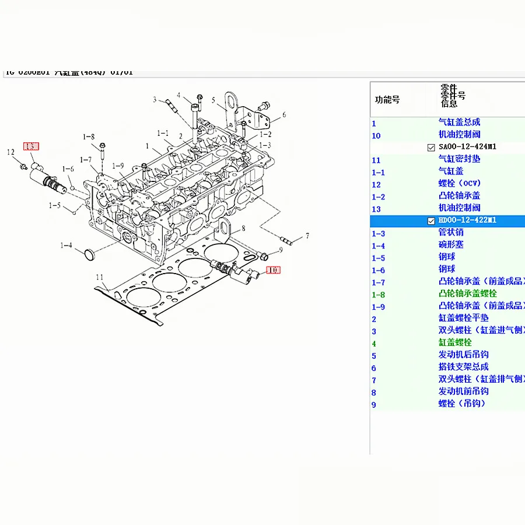This screenshot has height=525, width=525.
Task: Click callout 11 on the head gasket
Action: click(99, 277)
